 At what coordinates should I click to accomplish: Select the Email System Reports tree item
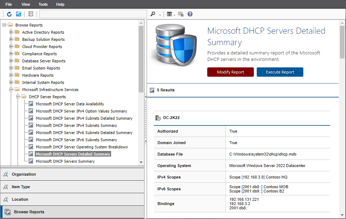(41, 68)
